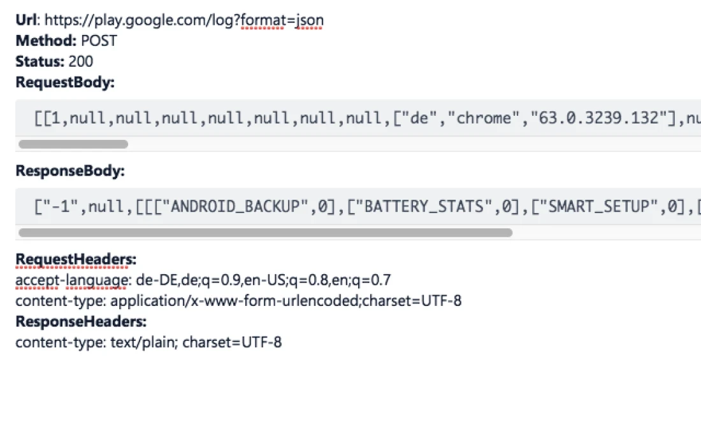Click the ResponseHeaders heading

[x=81, y=321]
